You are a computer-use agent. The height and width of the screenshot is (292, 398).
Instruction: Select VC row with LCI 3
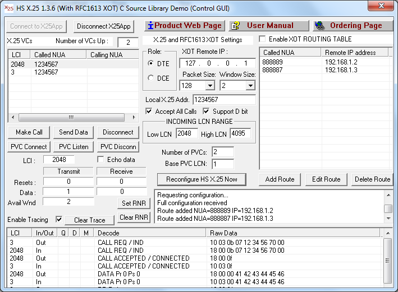74,72
